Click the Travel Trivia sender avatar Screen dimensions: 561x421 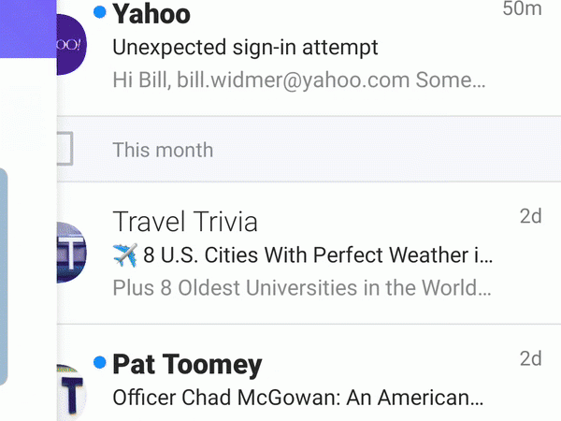click(x=71, y=253)
